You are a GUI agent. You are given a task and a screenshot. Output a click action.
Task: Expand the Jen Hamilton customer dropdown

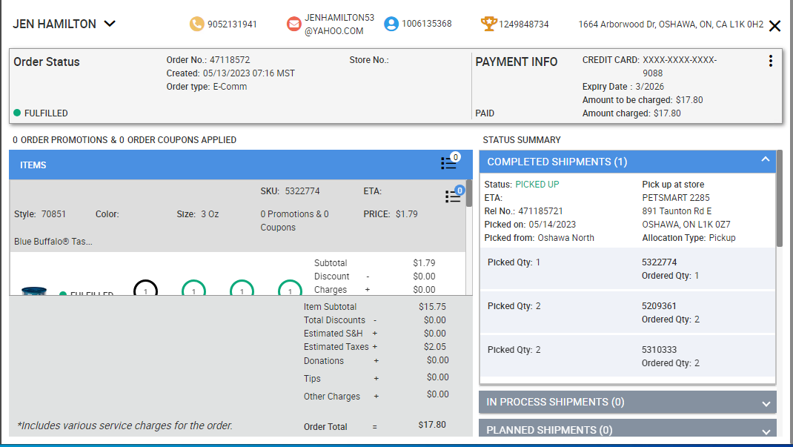(x=110, y=24)
